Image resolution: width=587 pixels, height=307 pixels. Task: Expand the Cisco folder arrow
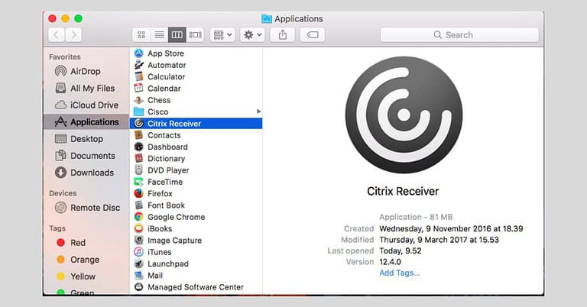coord(258,111)
